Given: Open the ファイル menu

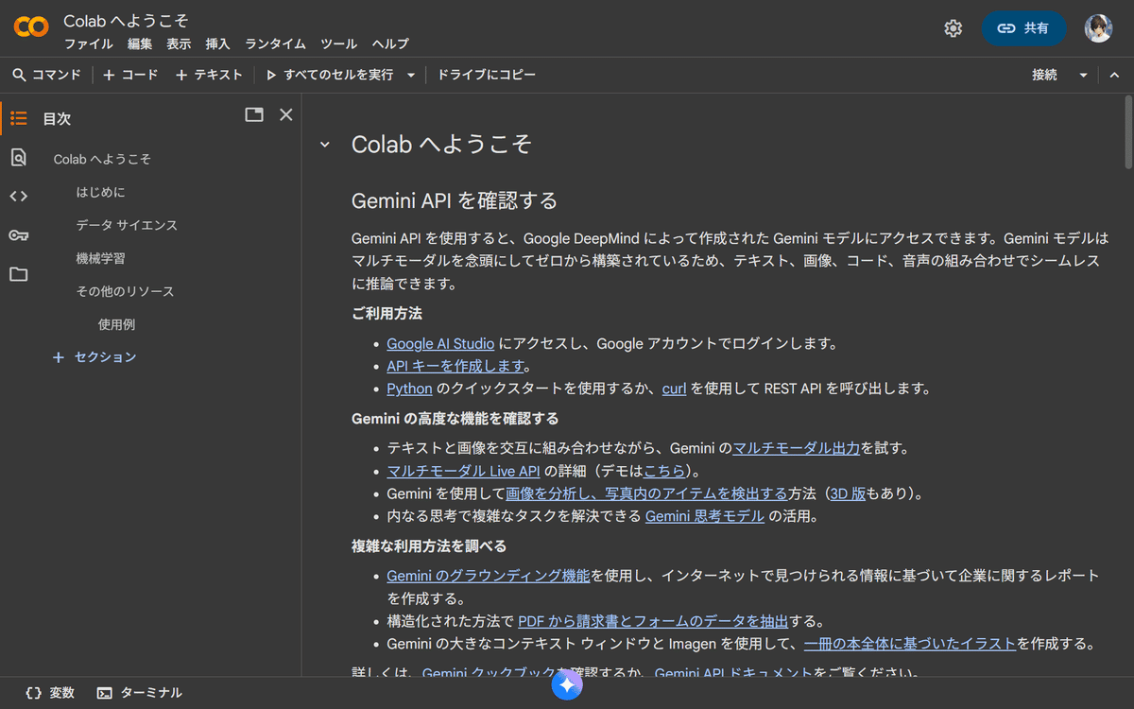Looking at the screenshot, I should click(x=88, y=44).
